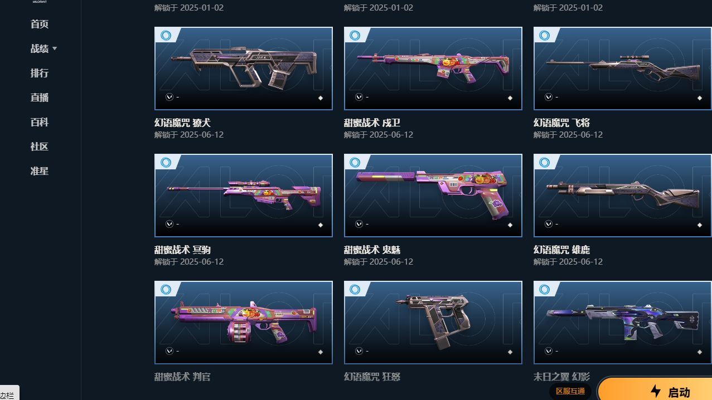Click the blue circle badge on 末日之翼 幻影 card

[x=545, y=289]
